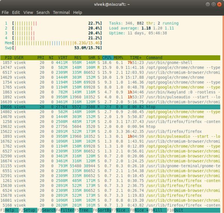224x213 pixels.
Task: Select process row with PID 14629
Action: (110, 77)
